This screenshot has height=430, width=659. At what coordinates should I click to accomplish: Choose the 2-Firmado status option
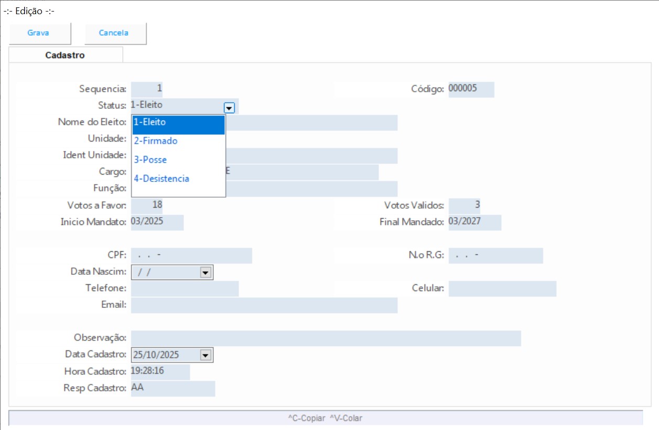pyautogui.click(x=178, y=141)
